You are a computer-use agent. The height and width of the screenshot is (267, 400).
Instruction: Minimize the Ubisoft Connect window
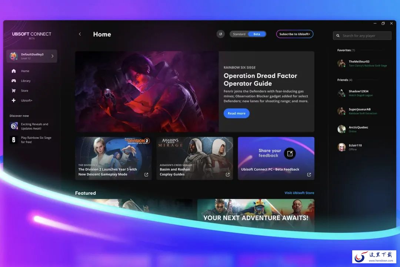(375, 23)
